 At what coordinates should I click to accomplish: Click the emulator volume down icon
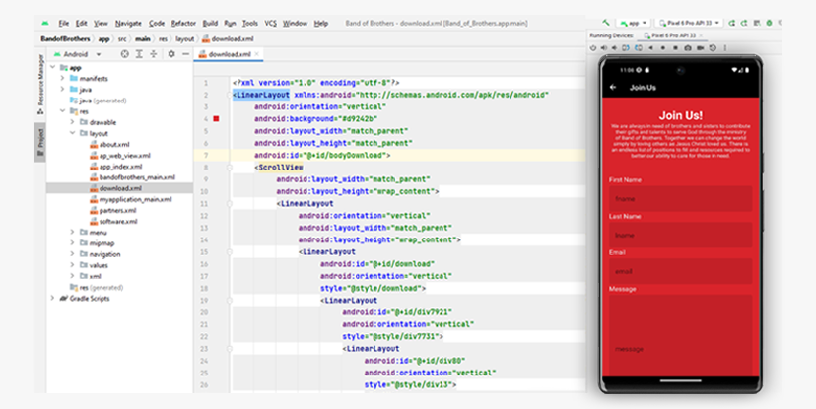pyautogui.click(x=615, y=48)
